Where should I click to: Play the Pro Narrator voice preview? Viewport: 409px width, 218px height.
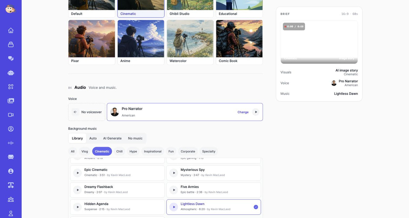[x=256, y=112]
